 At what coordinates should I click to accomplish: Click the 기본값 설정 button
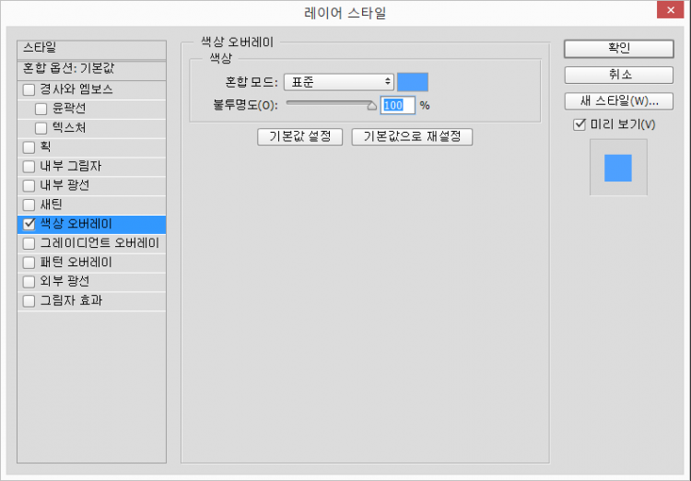pyautogui.click(x=300, y=136)
